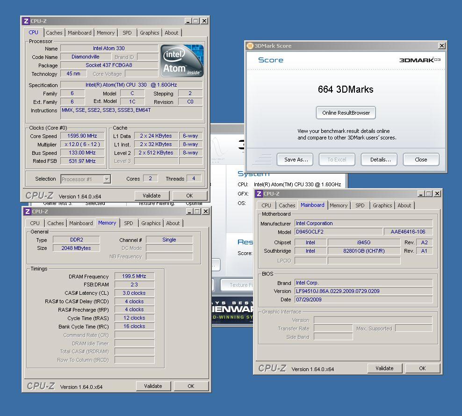Screen dimensions: 462x416
Task: Open Caches tab in CPU-Z Mainboard window
Action: click(287, 205)
